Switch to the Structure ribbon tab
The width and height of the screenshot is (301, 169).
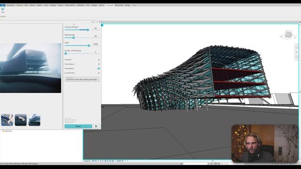(x=20, y=5)
